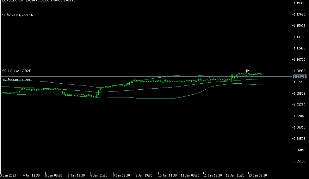Click the 1.00310 price axis label

(x=300, y=127)
